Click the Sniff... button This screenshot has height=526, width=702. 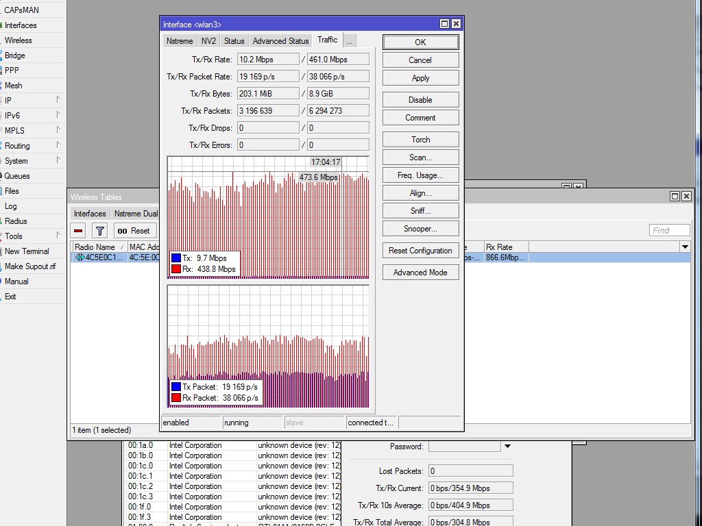[420, 211]
